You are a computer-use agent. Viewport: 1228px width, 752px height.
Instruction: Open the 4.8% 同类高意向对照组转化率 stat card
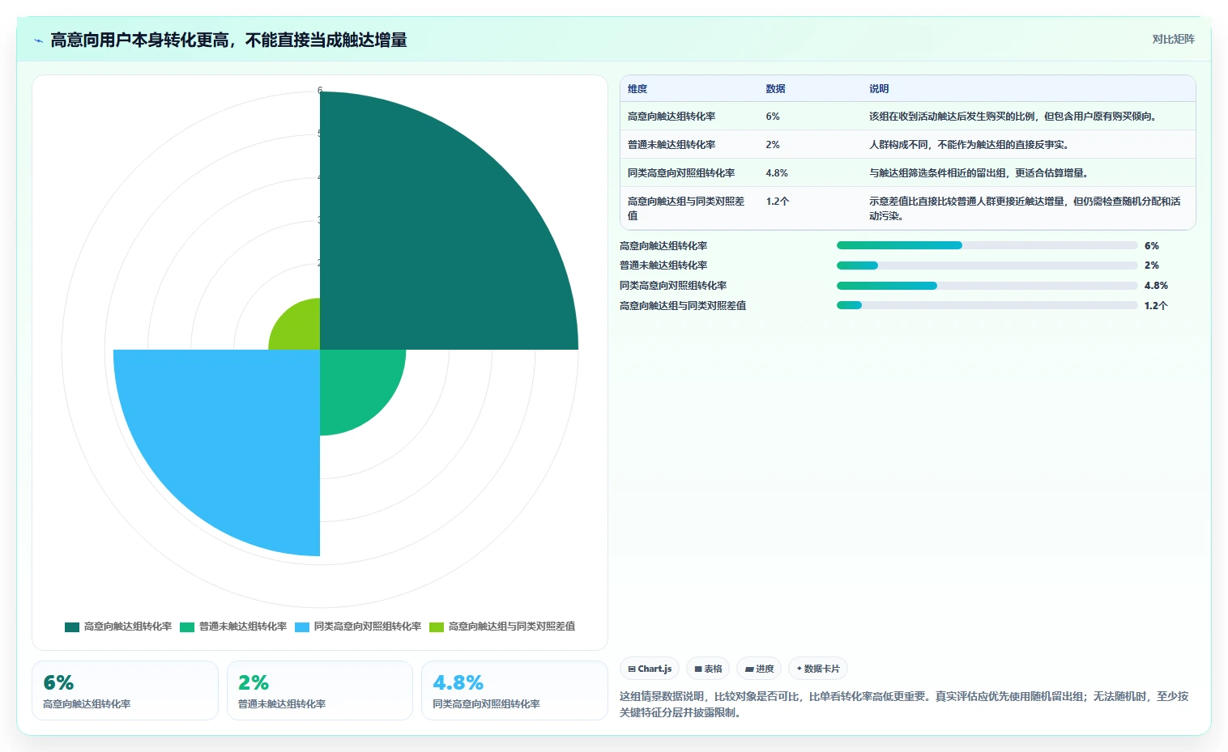[514, 690]
